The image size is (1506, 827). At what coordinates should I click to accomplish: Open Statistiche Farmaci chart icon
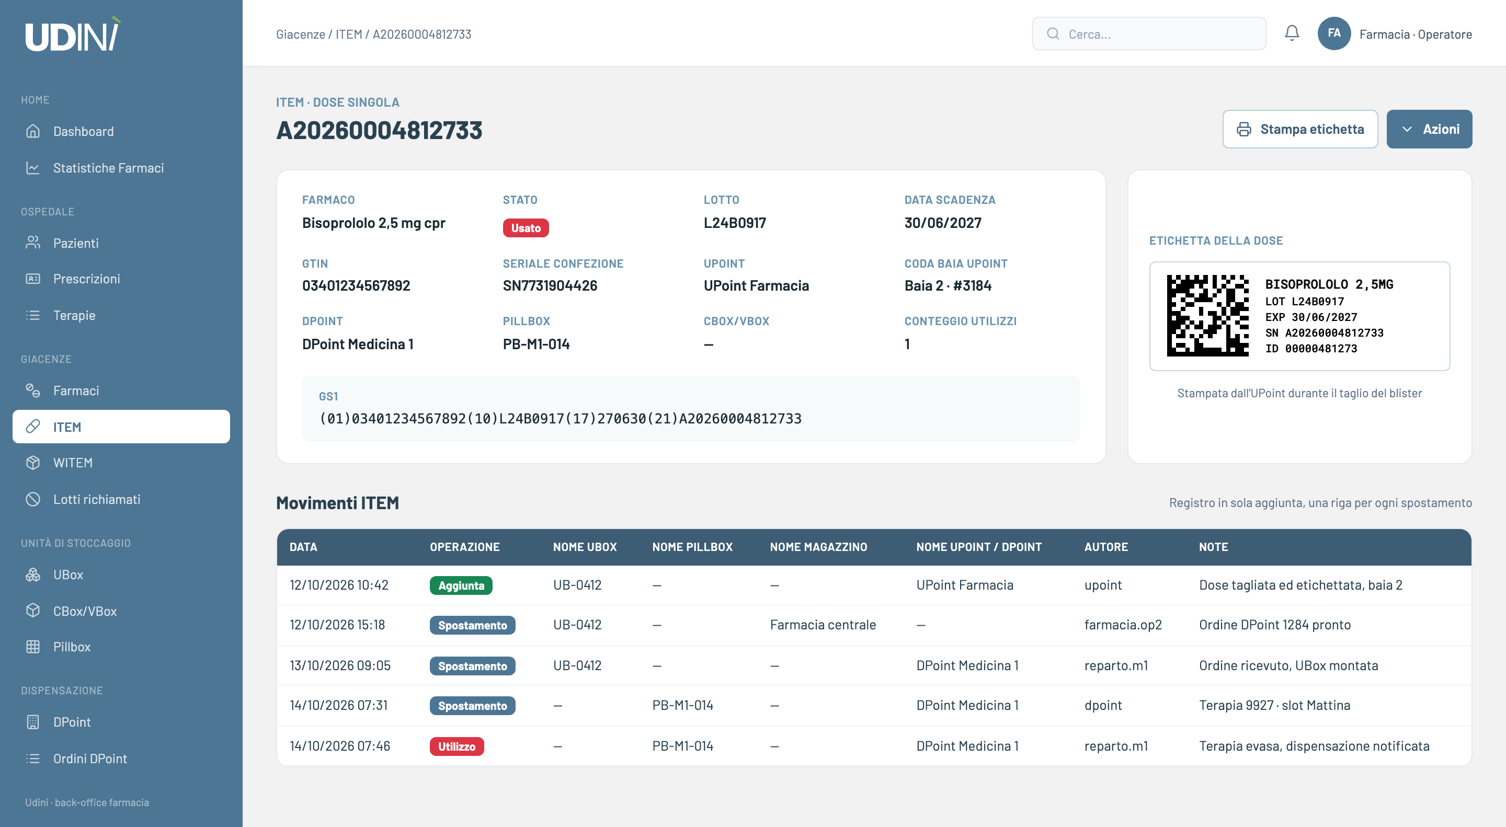point(33,168)
